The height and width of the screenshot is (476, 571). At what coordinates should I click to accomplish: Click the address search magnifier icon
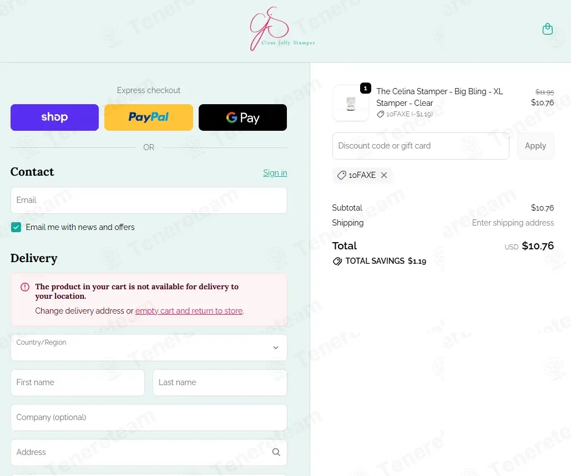click(276, 452)
